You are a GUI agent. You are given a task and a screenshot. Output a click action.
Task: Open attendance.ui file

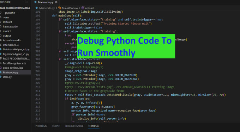point(11,45)
